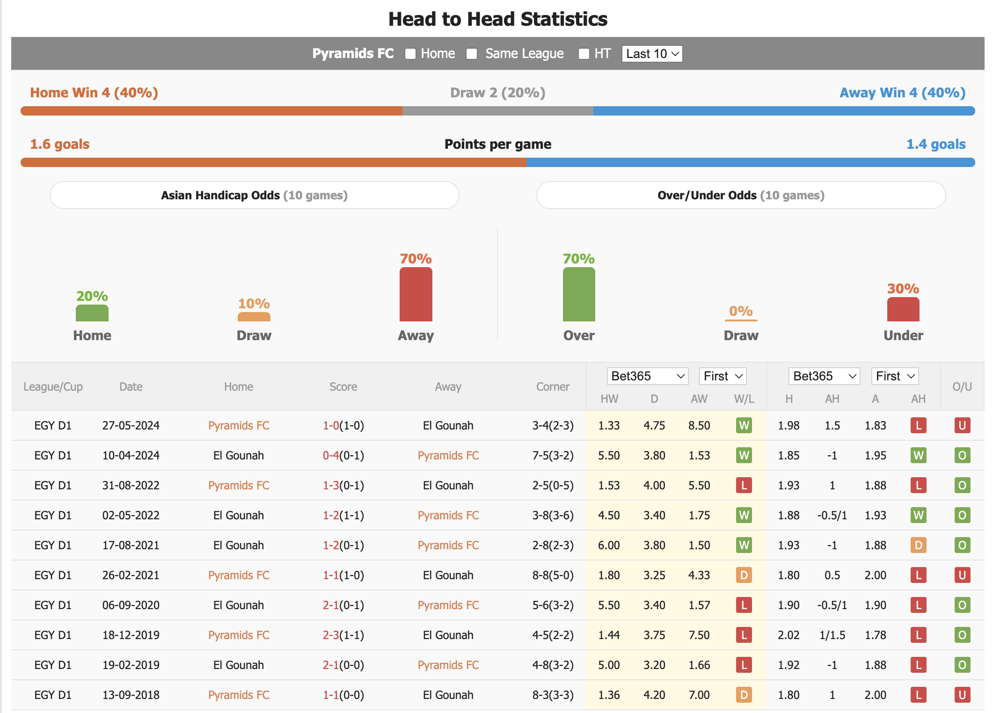Click the League/Cup column header
The width and height of the screenshot is (993, 713).
pos(53,387)
